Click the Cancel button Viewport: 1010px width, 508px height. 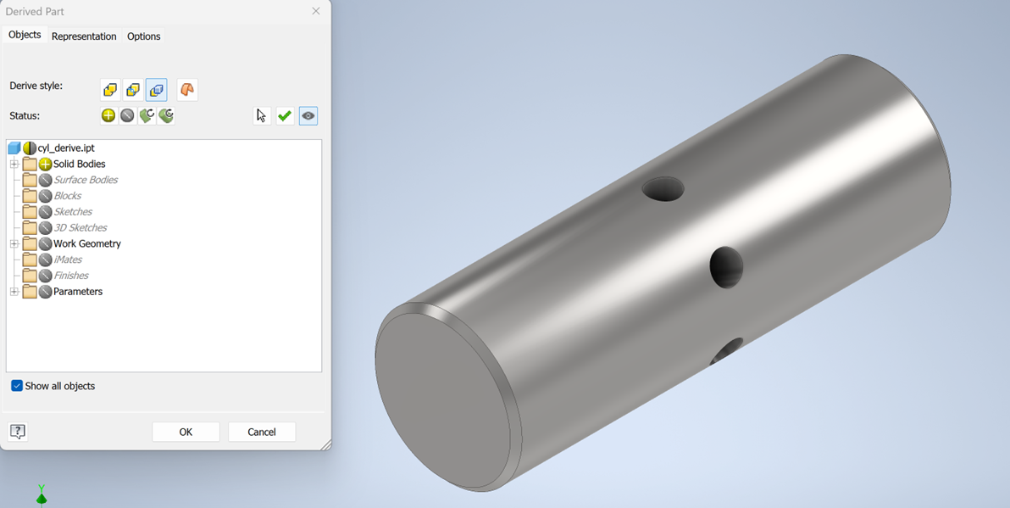point(262,432)
